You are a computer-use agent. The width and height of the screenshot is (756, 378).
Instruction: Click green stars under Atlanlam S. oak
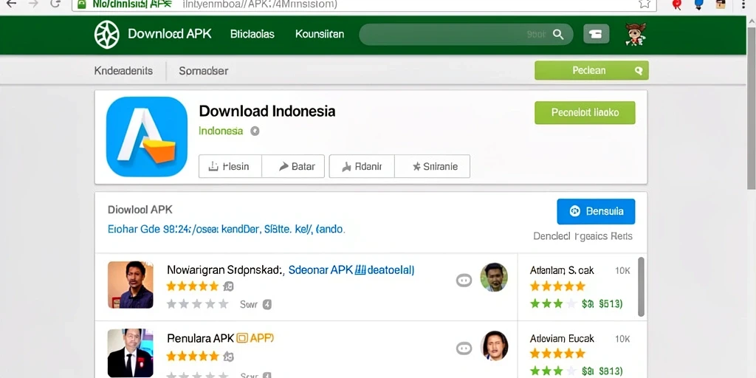[x=553, y=303]
